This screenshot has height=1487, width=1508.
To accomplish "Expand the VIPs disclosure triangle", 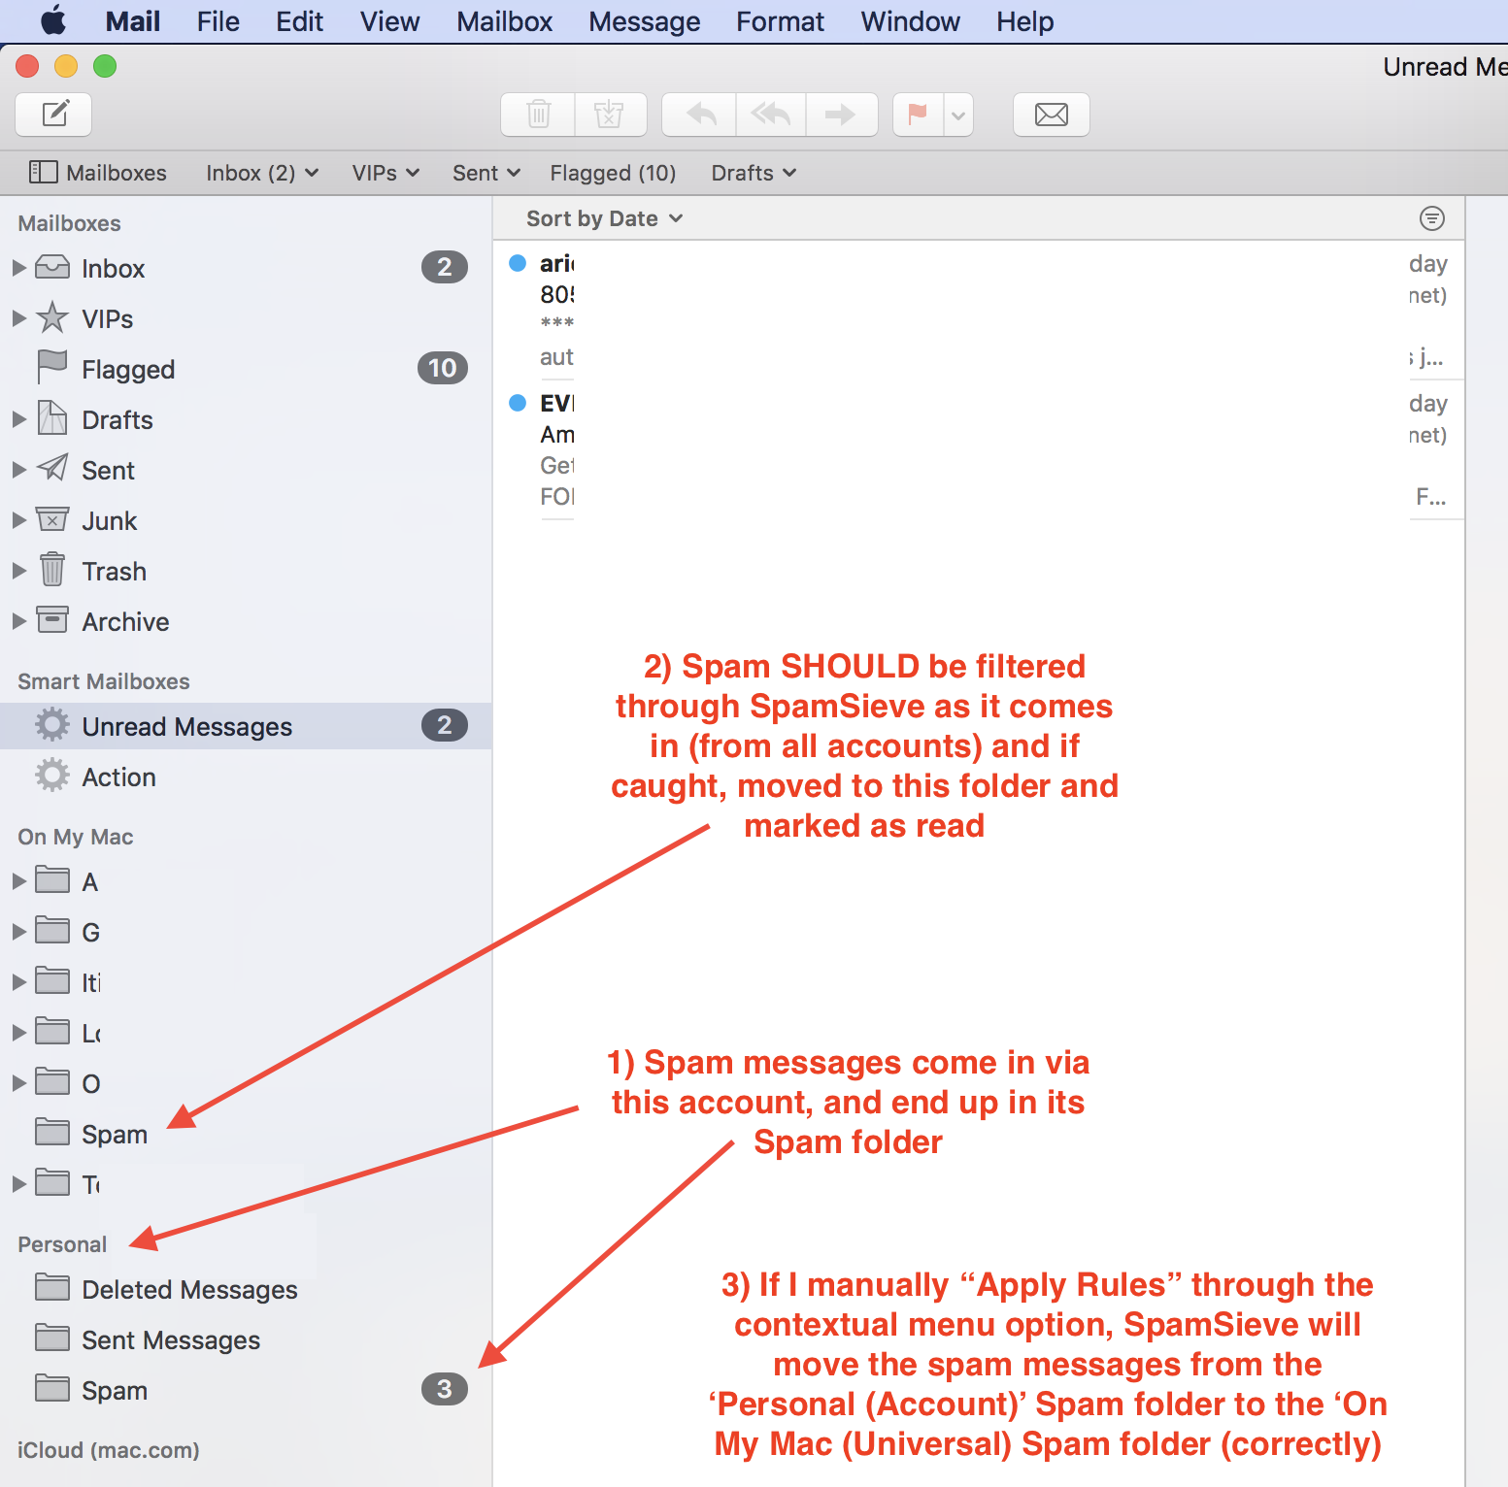I will pos(18,318).
